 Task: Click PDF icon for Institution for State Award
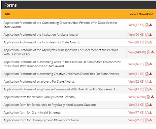147,35
